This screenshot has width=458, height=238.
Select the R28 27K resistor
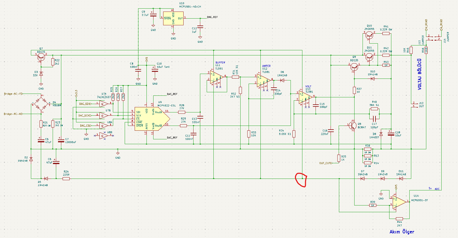[x=182, y=112]
